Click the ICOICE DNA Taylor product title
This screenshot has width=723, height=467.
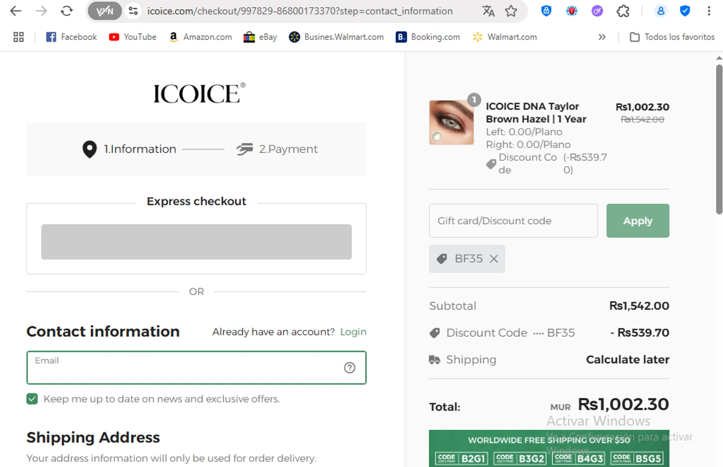point(536,113)
